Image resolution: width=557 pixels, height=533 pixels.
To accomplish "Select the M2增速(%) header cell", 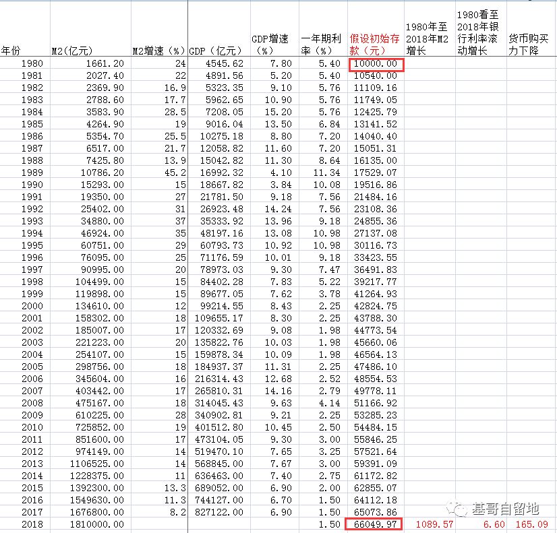I will (x=158, y=51).
